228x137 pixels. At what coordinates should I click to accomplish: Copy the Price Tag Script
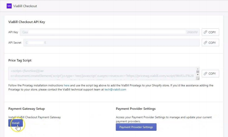click(x=210, y=74)
